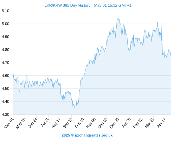Image resolution: width=174 pixels, height=141 pixels.
Task: Click the chart peak near Dec 30
Action: (119, 18)
